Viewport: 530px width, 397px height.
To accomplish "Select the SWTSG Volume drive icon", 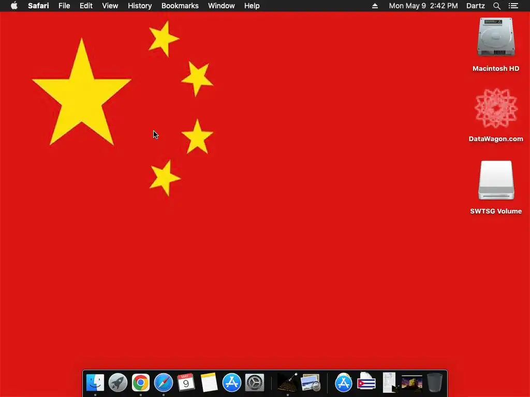I will 496,180.
